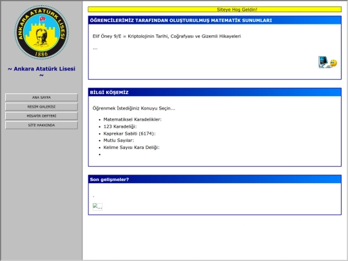The width and height of the screenshot is (348, 261).
Task: Open Kelime Sayısı Kara Deliği topic
Action: pos(131,148)
